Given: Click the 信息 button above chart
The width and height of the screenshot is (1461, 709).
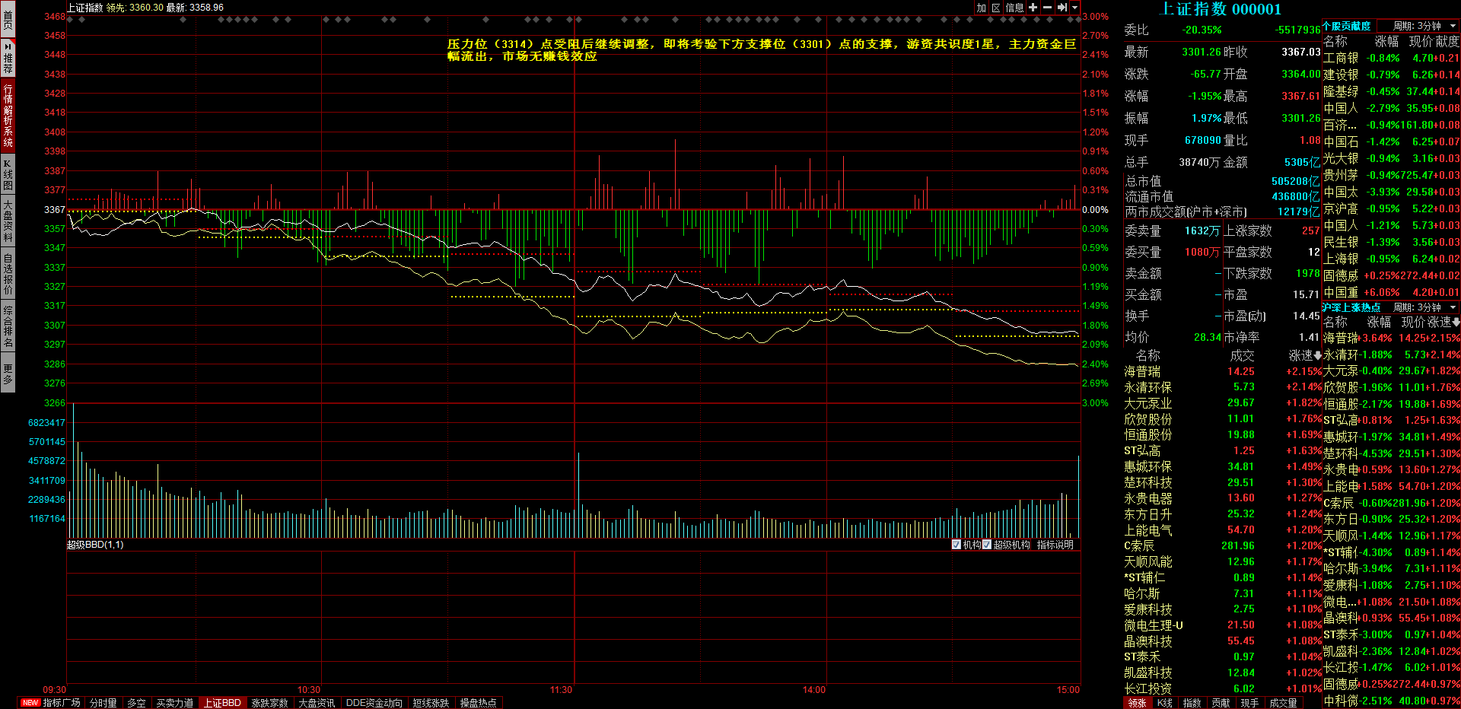Looking at the screenshot, I should pos(1014,8).
